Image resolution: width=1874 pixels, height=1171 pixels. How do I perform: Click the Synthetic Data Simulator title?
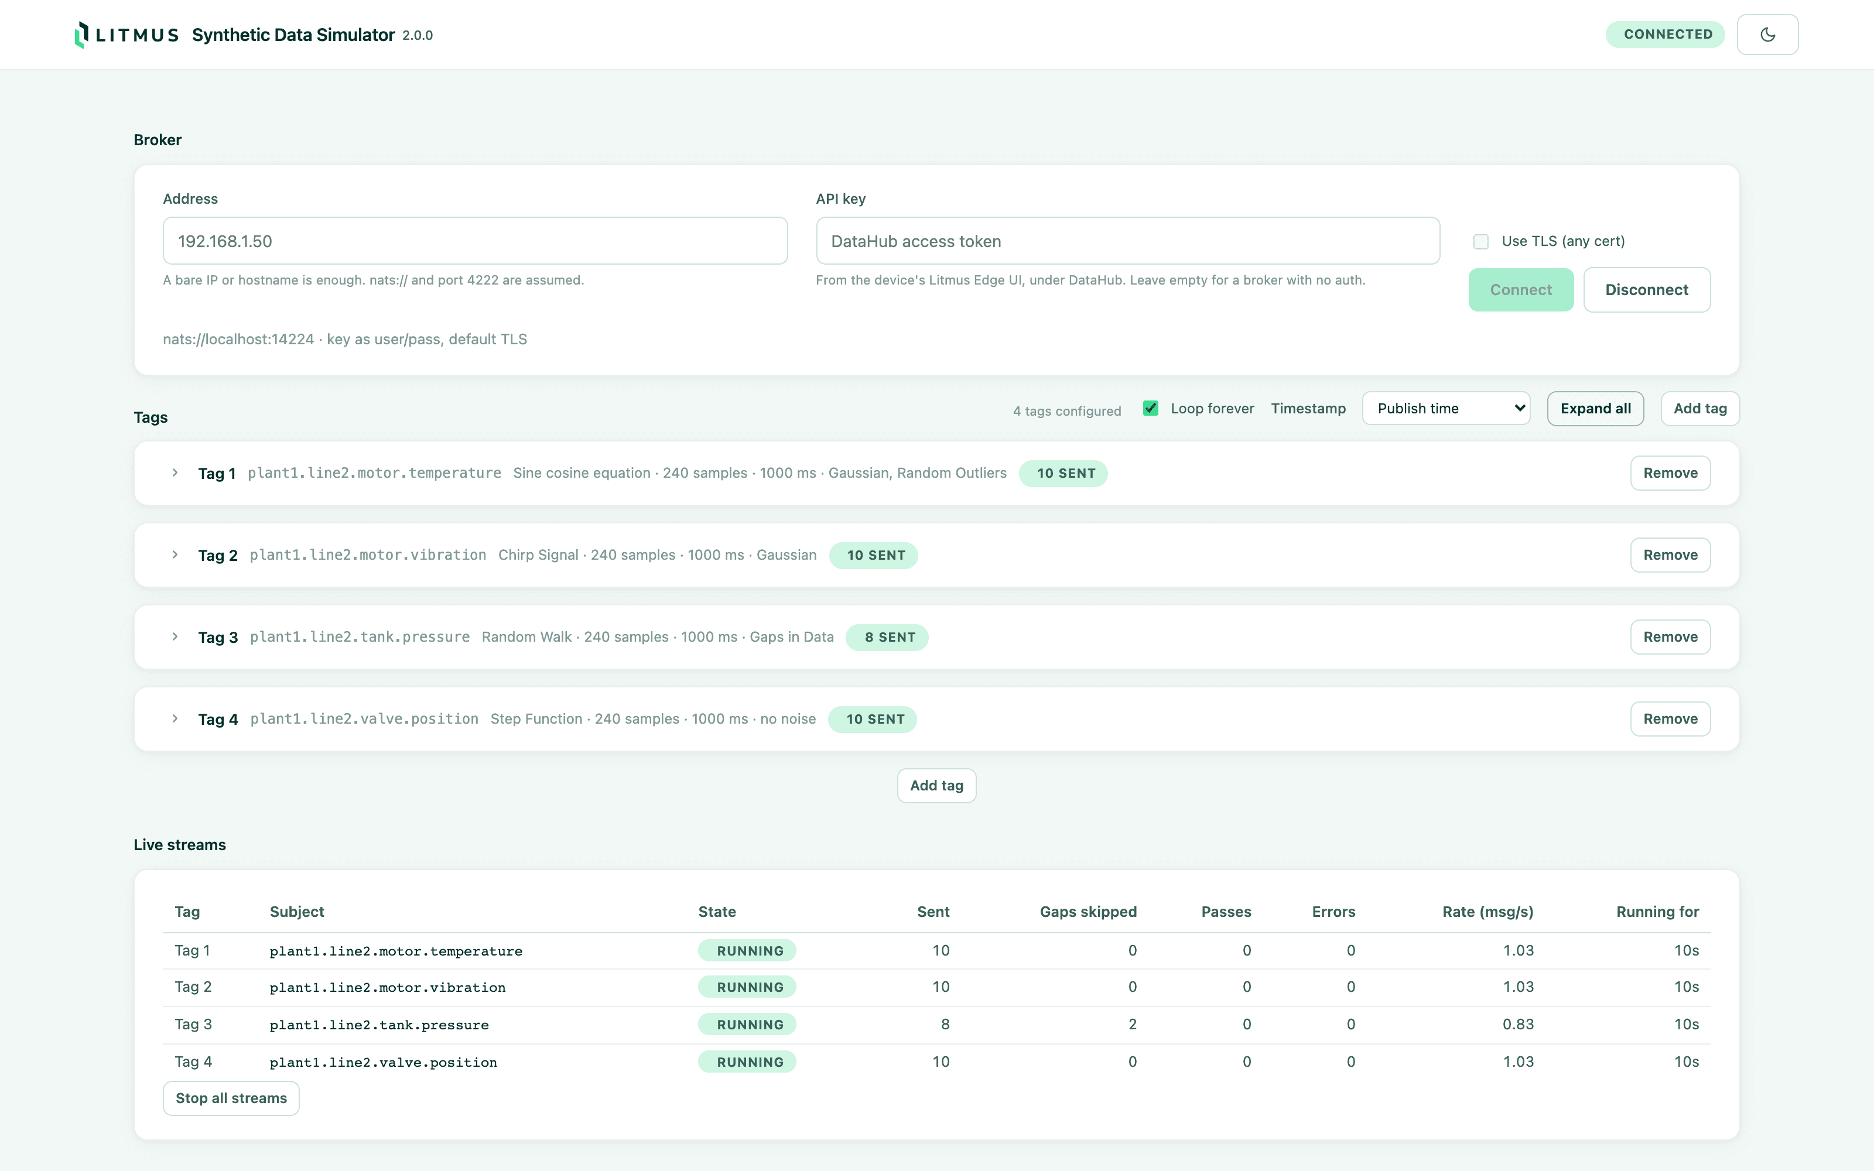[x=293, y=35]
